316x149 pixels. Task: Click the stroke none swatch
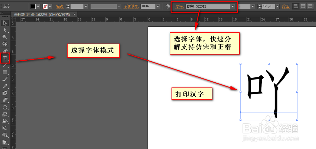coord(45,6)
